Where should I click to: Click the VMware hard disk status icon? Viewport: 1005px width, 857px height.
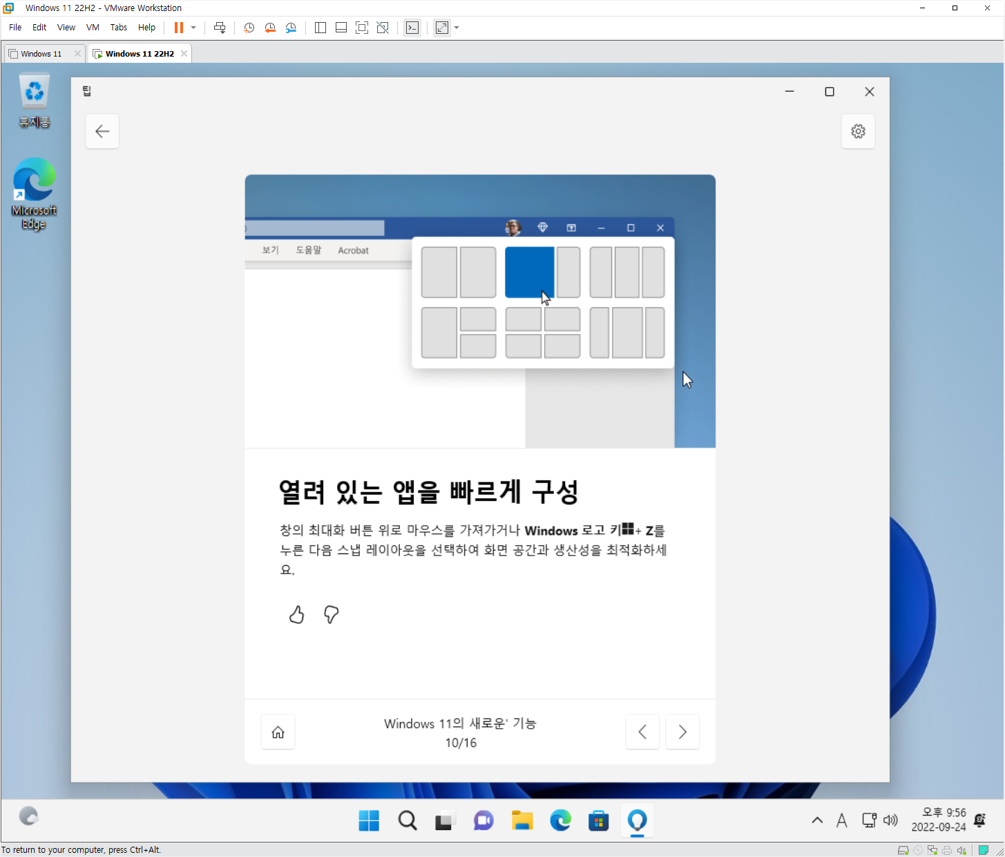[903, 850]
